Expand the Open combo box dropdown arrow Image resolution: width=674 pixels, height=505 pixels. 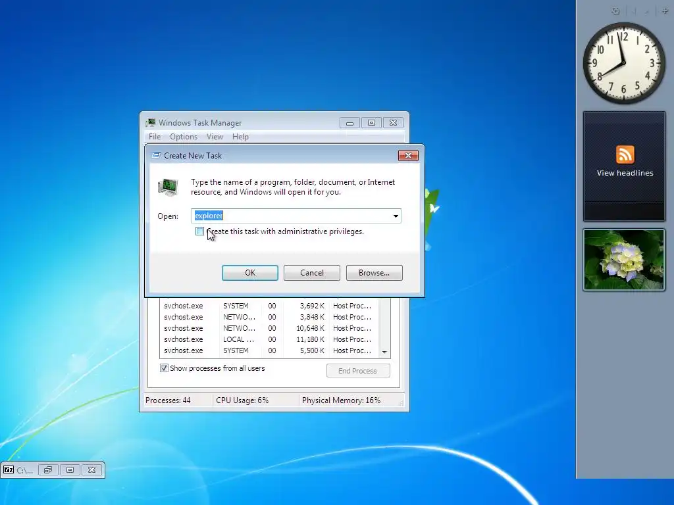click(x=396, y=216)
